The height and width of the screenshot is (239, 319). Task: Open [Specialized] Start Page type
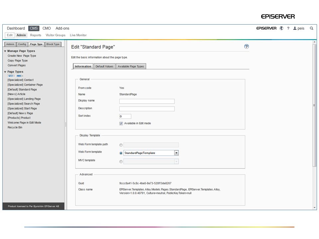click(x=22, y=109)
